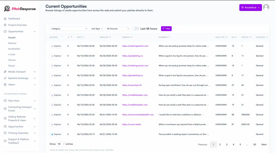The width and height of the screenshot is (275, 153).
Task: Go to page 2 of results
Action: (x=220, y=144)
